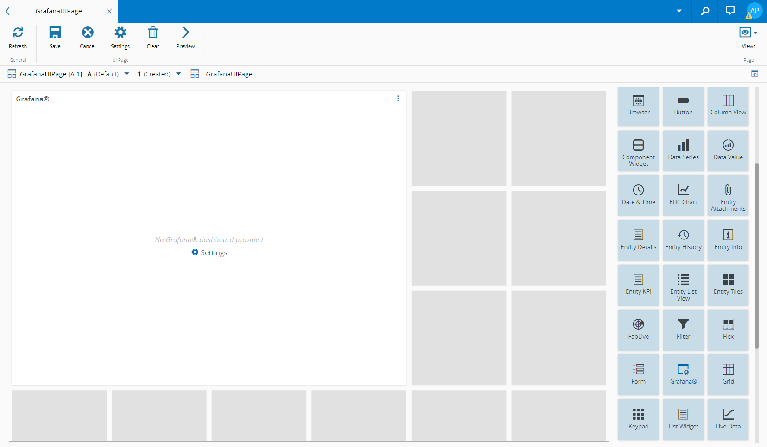Open Preview of the page
This screenshot has width=767, height=447.
(x=185, y=37)
